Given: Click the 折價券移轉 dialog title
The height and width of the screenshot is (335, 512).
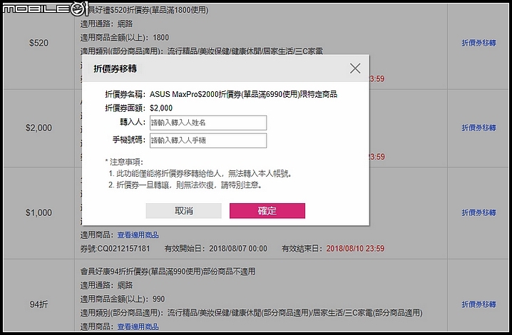Looking at the screenshot, I should tap(115, 68).
